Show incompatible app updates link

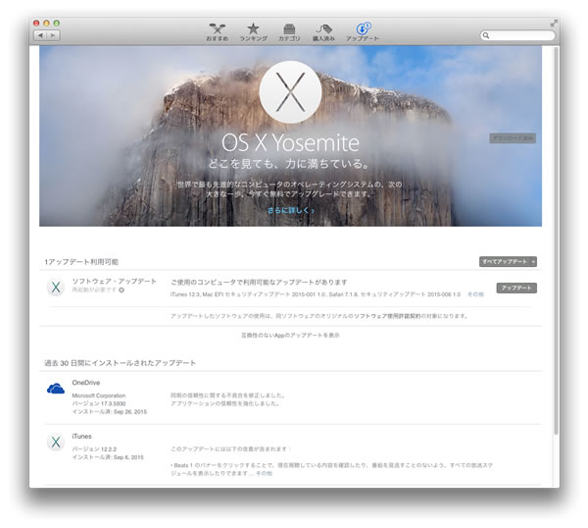point(290,335)
